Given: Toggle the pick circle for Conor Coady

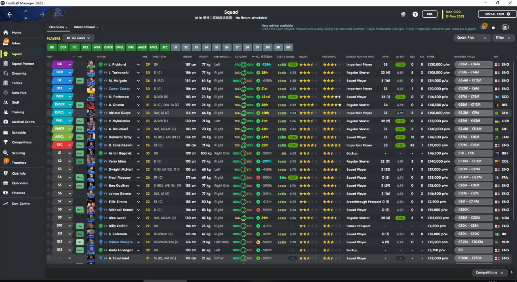Looking at the screenshot, I should [x=49, y=89].
